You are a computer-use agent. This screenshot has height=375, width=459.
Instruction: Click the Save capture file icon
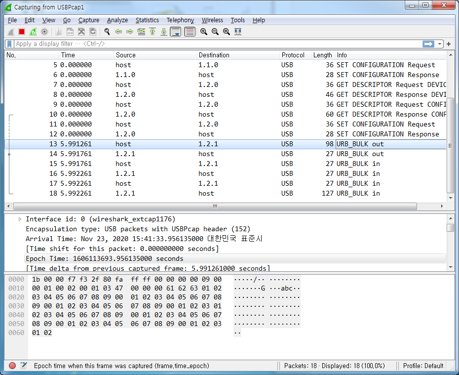(70, 32)
